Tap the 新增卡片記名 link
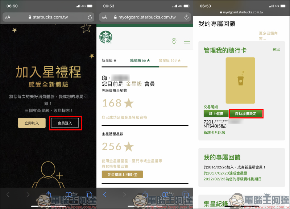This screenshot has height=209, width=290. [214, 132]
